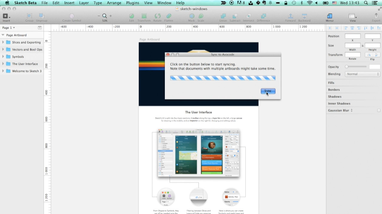Select the Edit tool

click(x=132, y=16)
